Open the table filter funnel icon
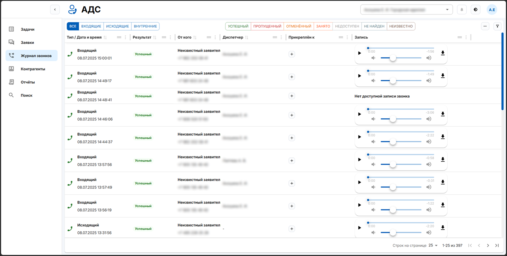Image resolution: width=507 pixels, height=256 pixels. tap(497, 26)
